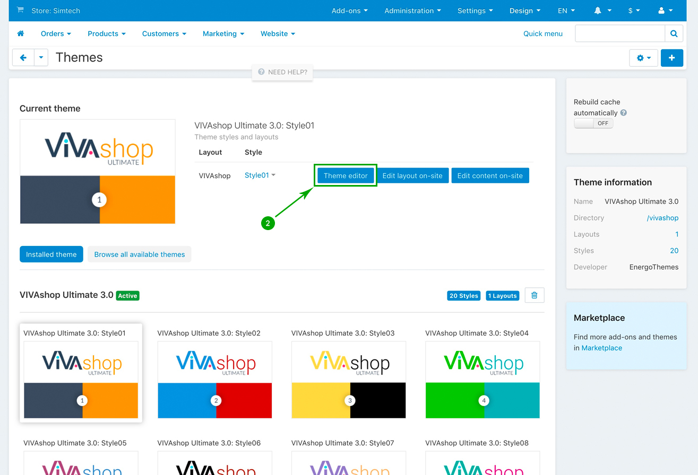
Task: Click the VIVAshop layout name cell
Action: point(214,175)
